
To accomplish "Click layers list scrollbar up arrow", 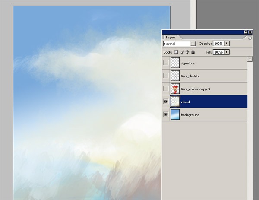I will 250,59.
